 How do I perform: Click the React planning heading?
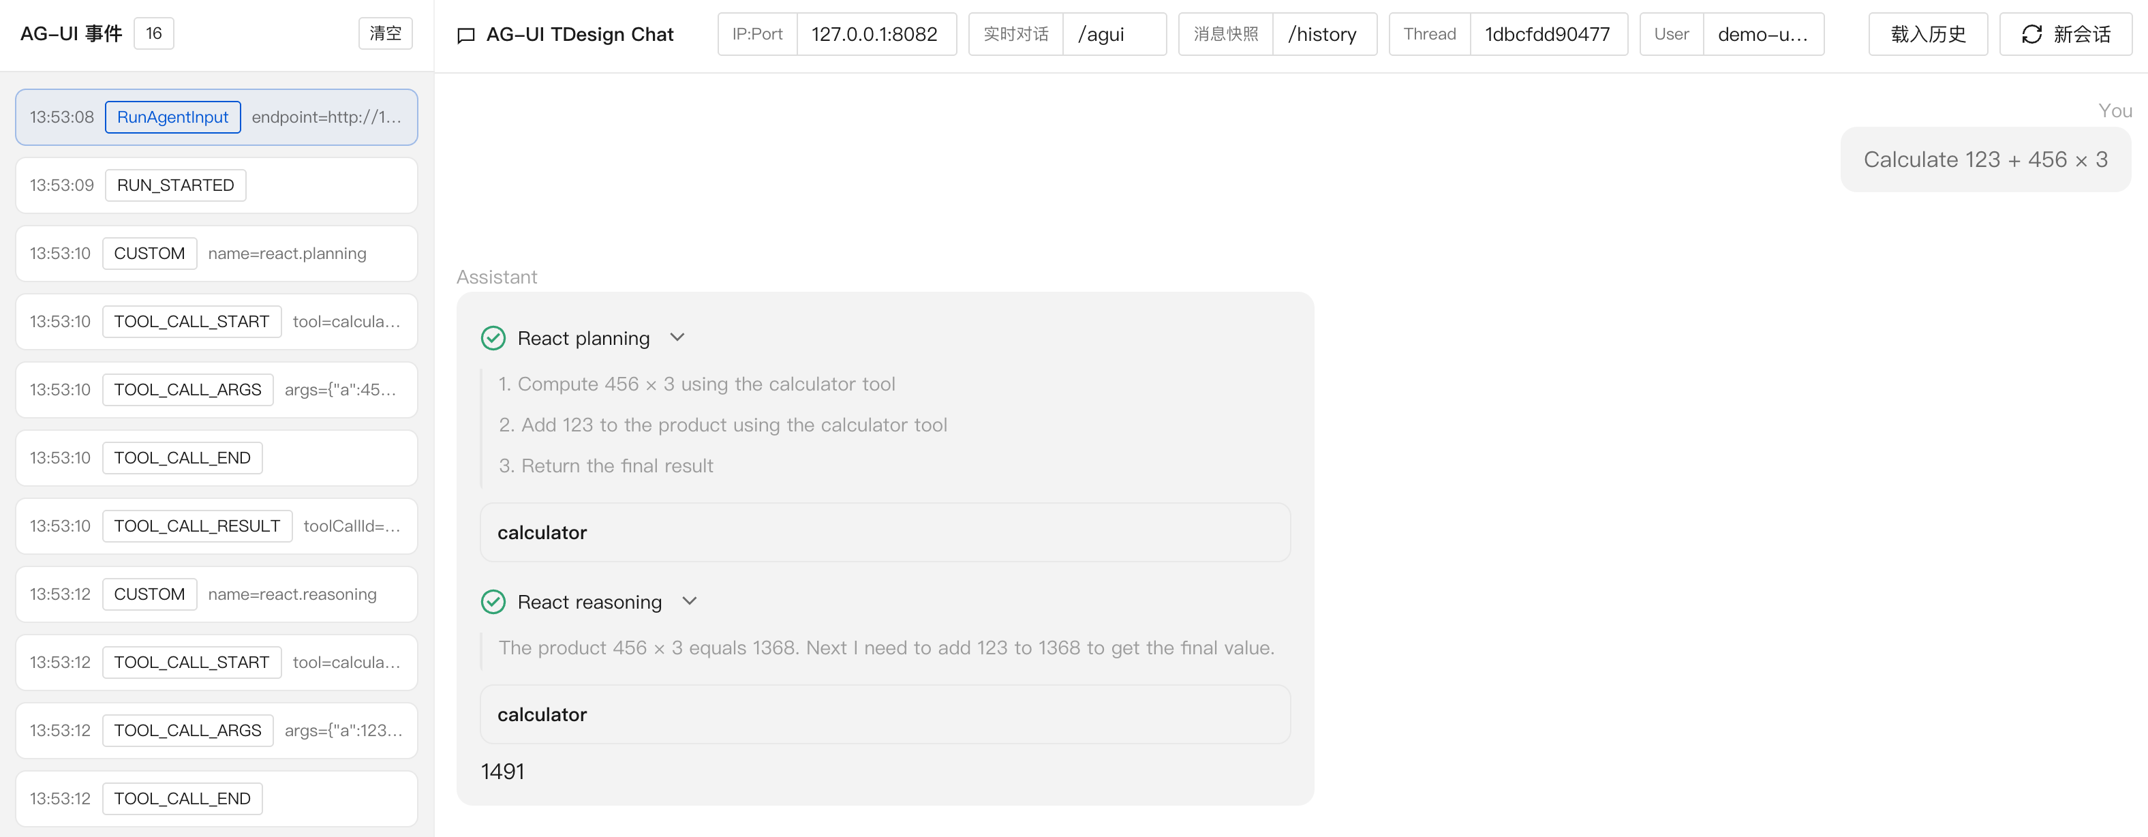pyautogui.click(x=583, y=337)
